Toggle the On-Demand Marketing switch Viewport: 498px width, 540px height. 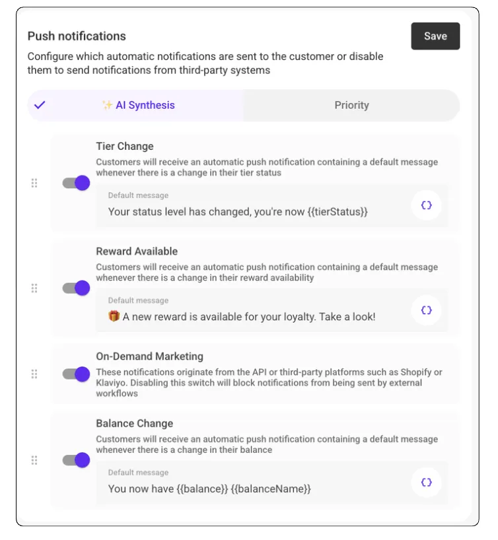pyautogui.click(x=76, y=374)
